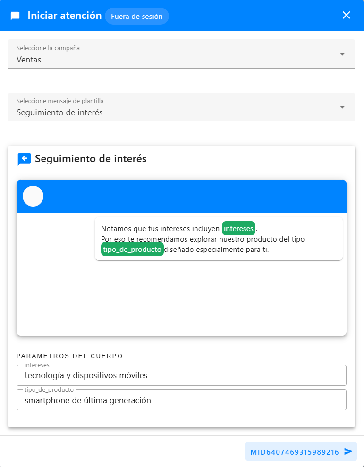Focus the intereses parameter input field

pos(181,375)
